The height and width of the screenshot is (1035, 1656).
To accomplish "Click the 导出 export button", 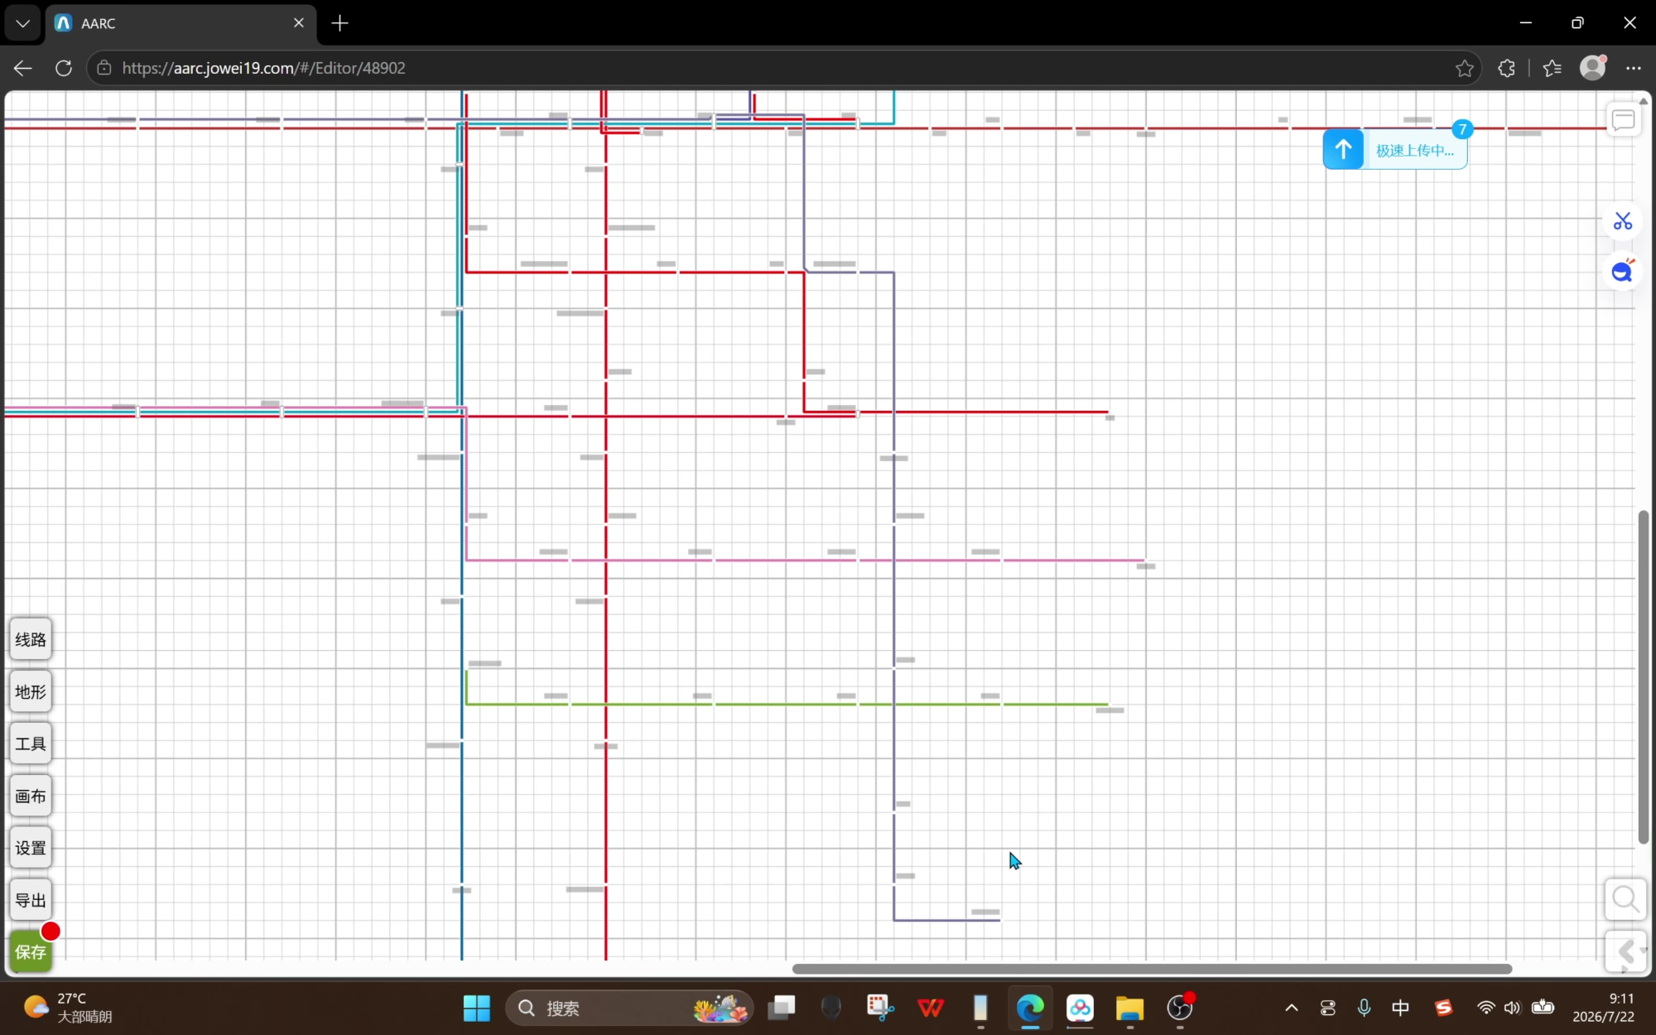I will click(x=31, y=900).
